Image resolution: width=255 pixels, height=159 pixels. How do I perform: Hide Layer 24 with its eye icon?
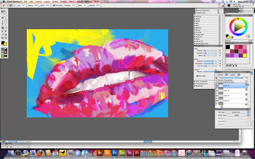(217, 95)
